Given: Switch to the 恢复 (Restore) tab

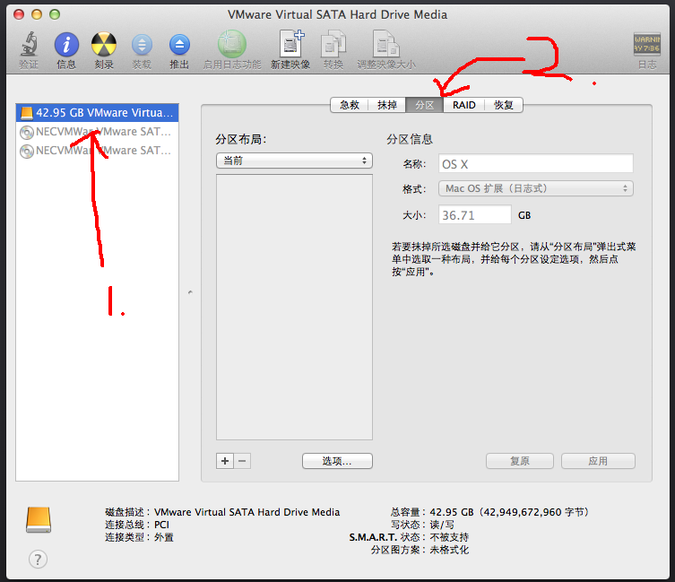Looking at the screenshot, I should click(x=503, y=105).
